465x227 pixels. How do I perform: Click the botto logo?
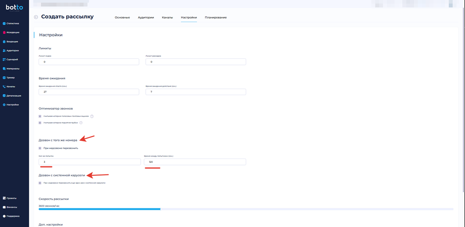coord(14,8)
